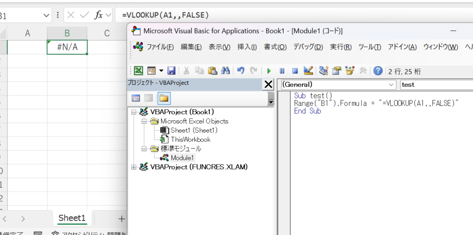
Task: Select column A header in Excel
Action: pyautogui.click(x=27, y=33)
